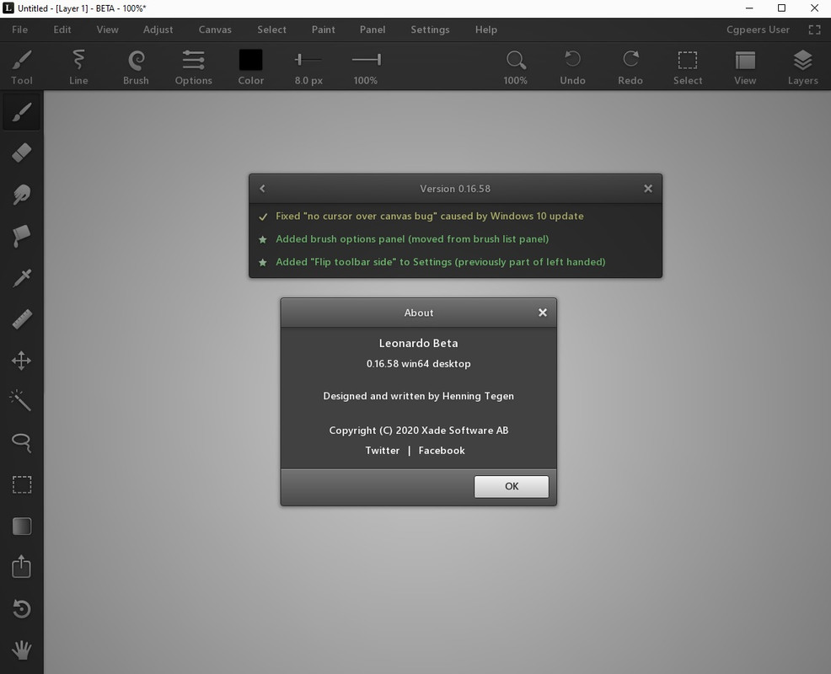Image resolution: width=831 pixels, height=674 pixels.
Task: Choose the smudge finger tool
Action: pyautogui.click(x=22, y=195)
